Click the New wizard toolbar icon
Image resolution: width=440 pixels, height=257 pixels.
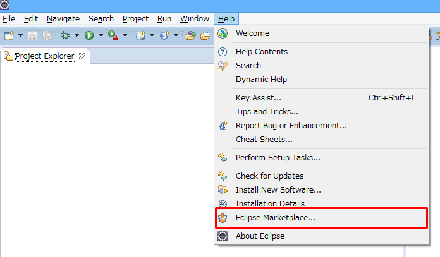tap(9, 35)
